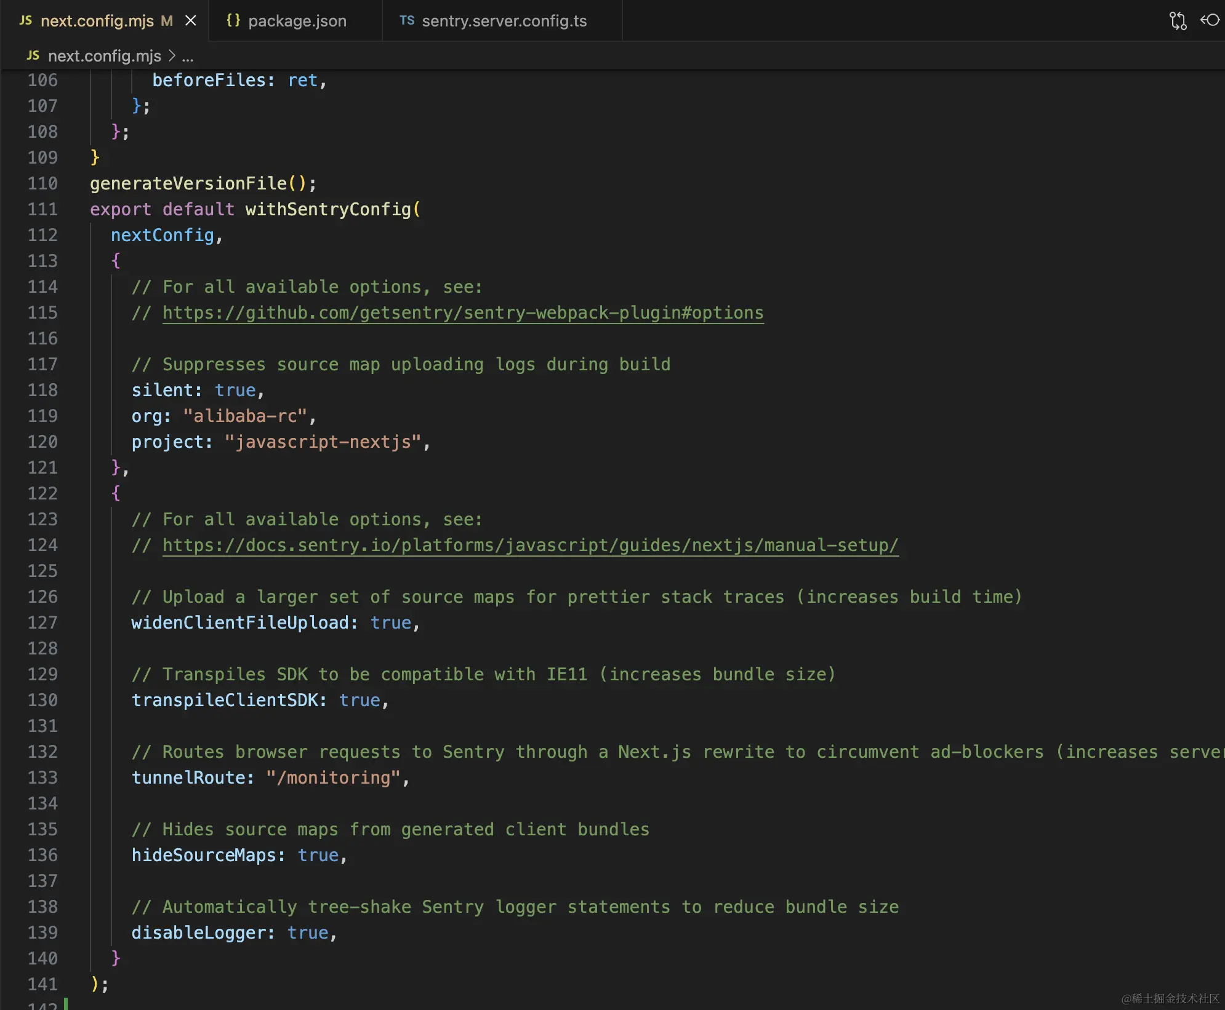Click the compare changes icon
Image resolution: width=1225 pixels, height=1010 pixels.
click(1178, 21)
